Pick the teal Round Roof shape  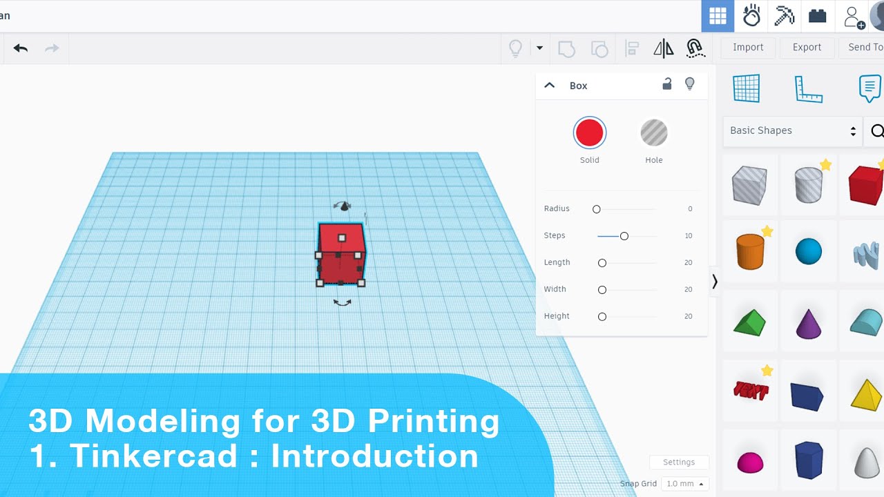866,322
